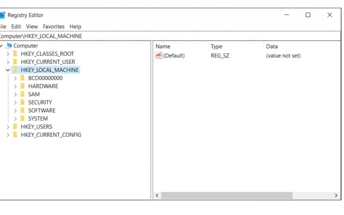Open the Edit menu
This screenshot has height=215, width=344.
pyautogui.click(x=16, y=27)
